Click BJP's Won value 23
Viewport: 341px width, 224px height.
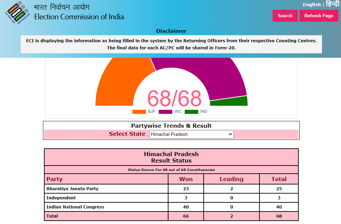pos(186,189)
